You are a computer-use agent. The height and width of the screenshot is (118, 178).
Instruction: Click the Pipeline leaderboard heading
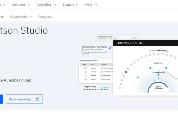click(x=89, y=61)
